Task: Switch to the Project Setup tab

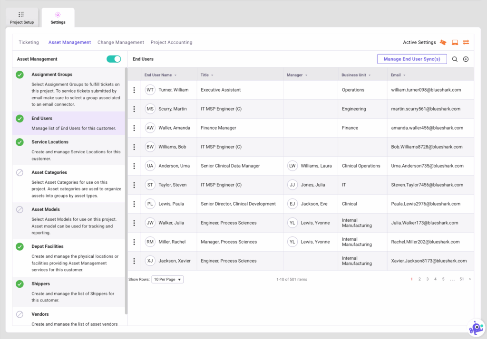Action: tap(22, 18)
